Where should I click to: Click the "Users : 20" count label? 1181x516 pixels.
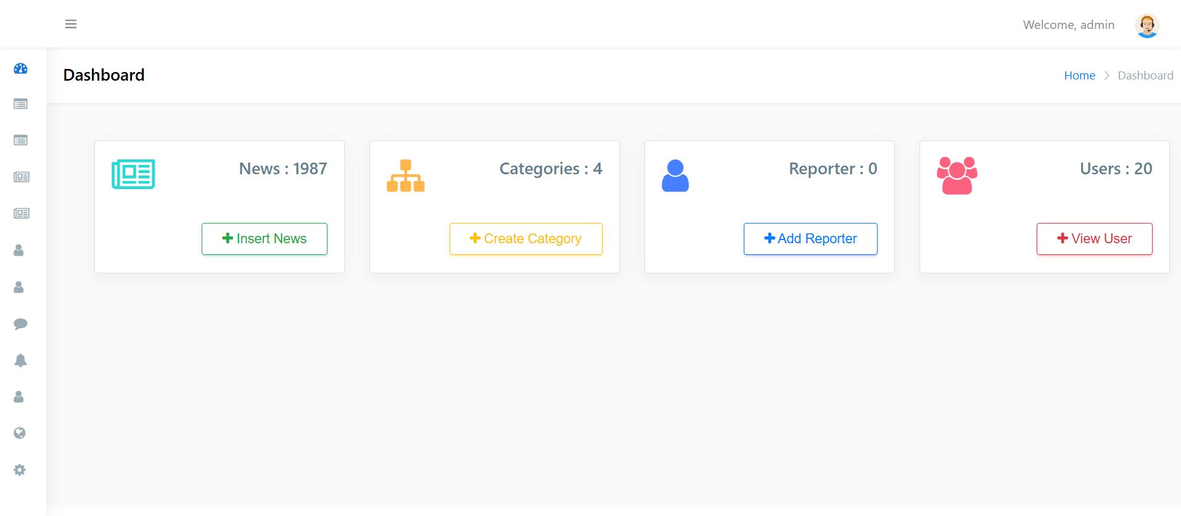coord(1116,169)
